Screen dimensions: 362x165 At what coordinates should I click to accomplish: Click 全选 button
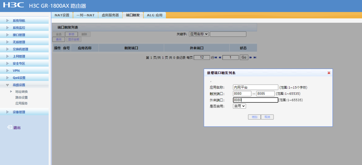[x=59, y=34]
